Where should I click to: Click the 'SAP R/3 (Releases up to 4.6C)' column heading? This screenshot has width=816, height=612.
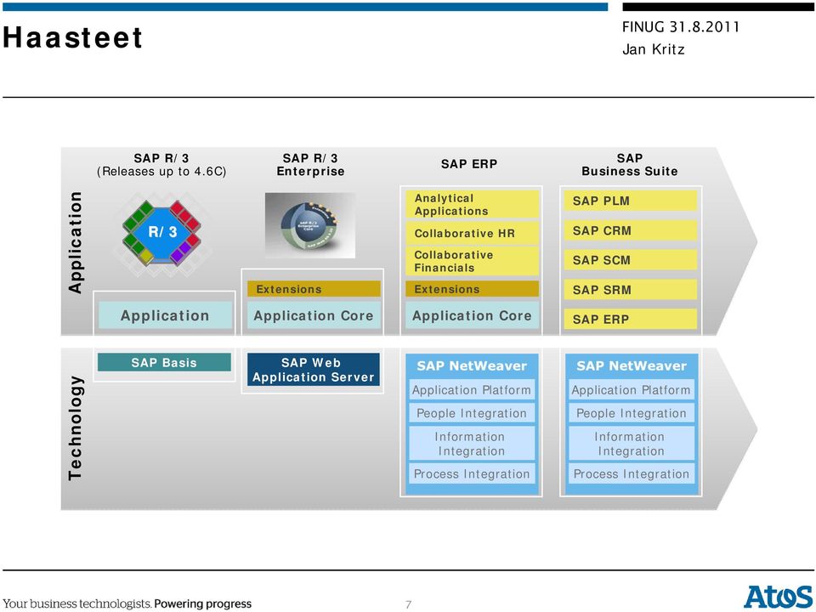(161, 164)
